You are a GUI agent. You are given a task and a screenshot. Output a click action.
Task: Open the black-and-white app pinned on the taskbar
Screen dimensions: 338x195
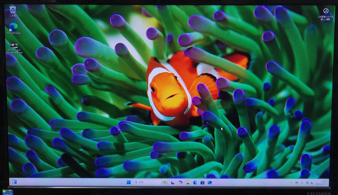pos(173,183)
